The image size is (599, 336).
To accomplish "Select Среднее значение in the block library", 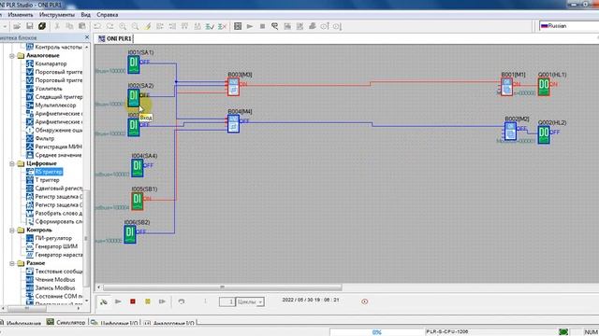I will click(x=58, y=155).
